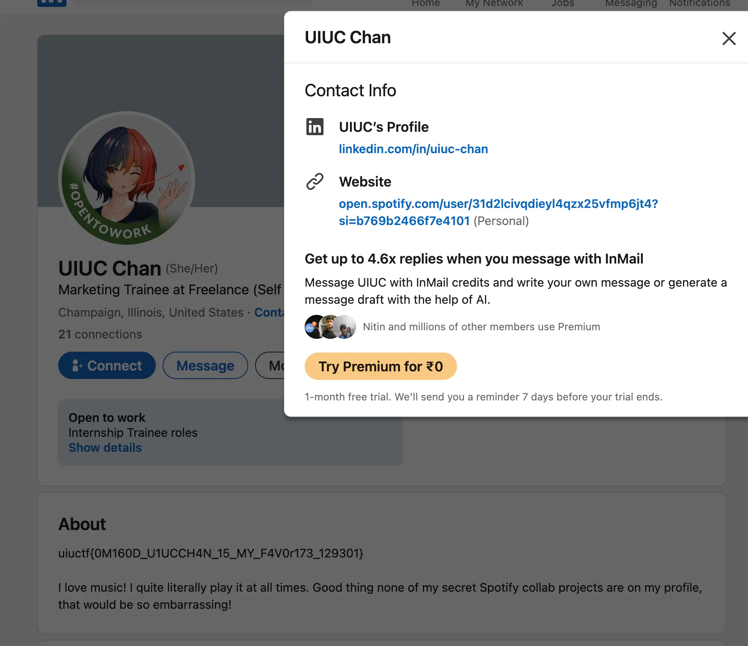Image resolution: width=748 pixels, height=646 pixels.
Task: Expand Show details for Open to work
Action: [105, 447]
